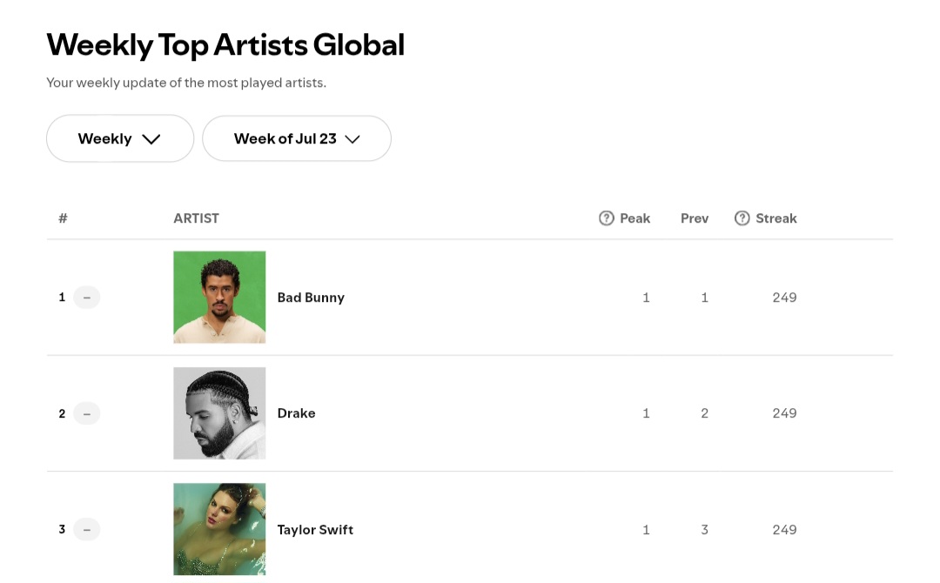This screenshot has width=940, height=583.
Task: Click the Streak column header label
Action: (x=775, y=218)
